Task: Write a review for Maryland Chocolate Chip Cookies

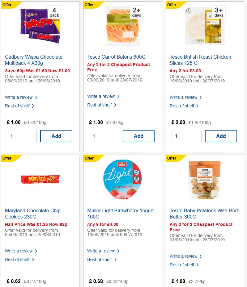Action: pos(19,251)
